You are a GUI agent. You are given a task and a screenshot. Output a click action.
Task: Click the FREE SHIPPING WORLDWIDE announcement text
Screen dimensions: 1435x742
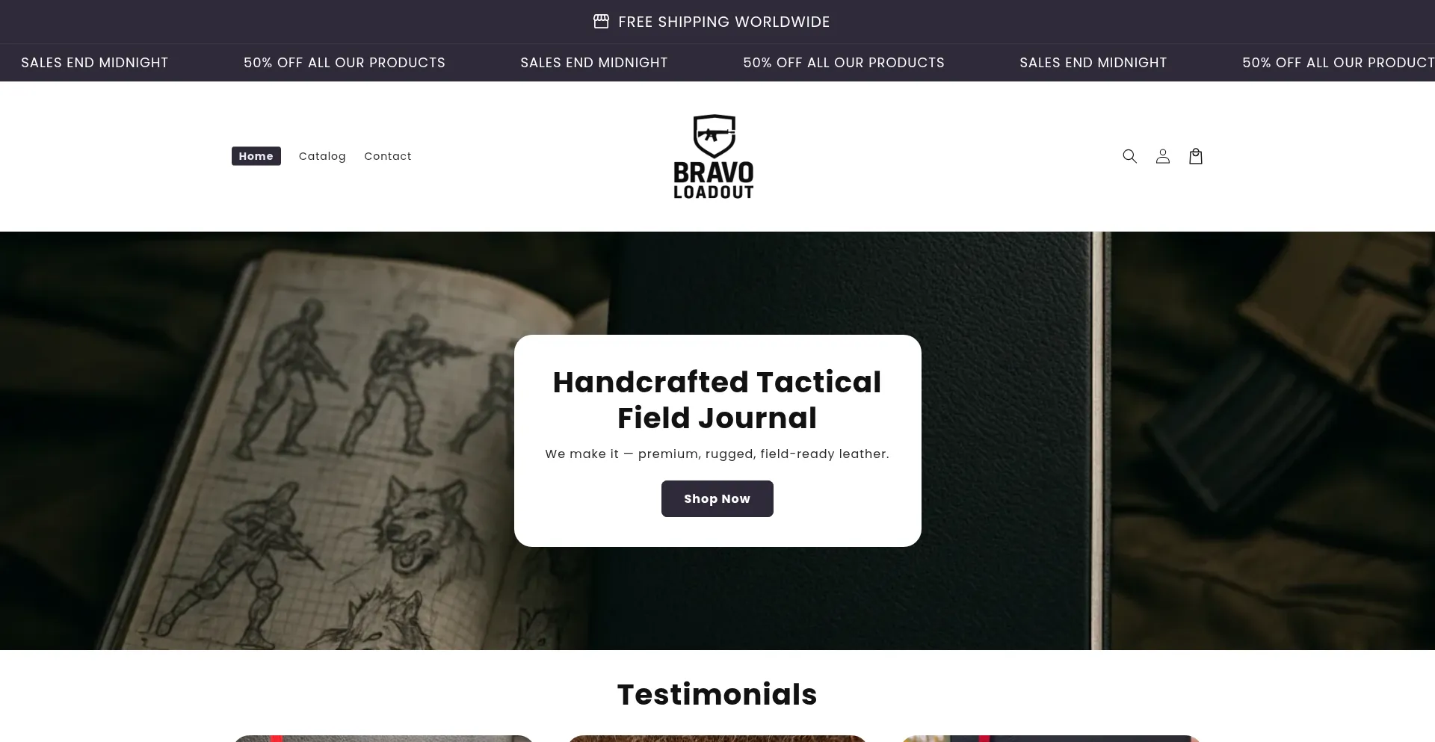723,22
